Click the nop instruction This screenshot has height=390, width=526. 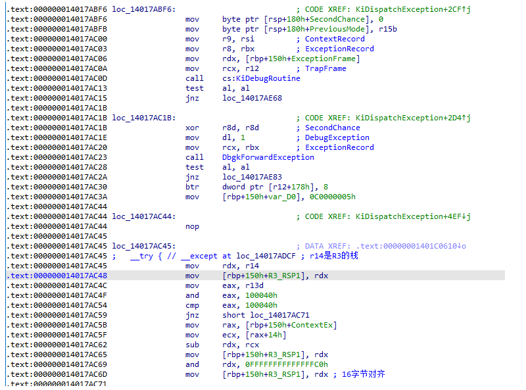click(x=192, y=226)
